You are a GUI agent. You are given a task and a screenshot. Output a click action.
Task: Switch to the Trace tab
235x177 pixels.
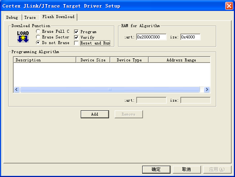[x=30, y=17]
